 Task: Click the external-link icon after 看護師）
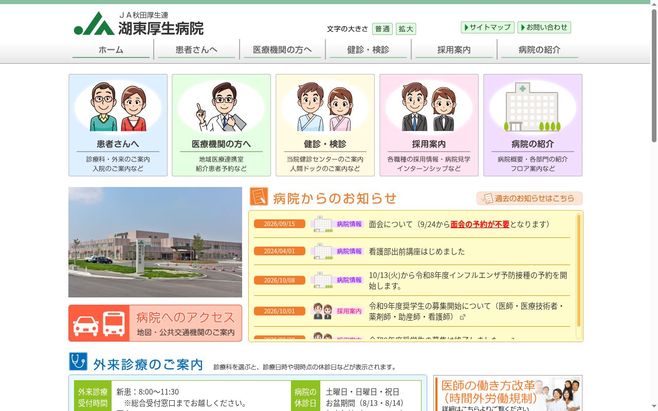[463, 317]
